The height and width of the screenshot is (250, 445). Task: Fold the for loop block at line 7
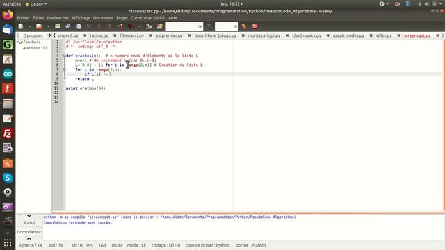click(65, 69)
